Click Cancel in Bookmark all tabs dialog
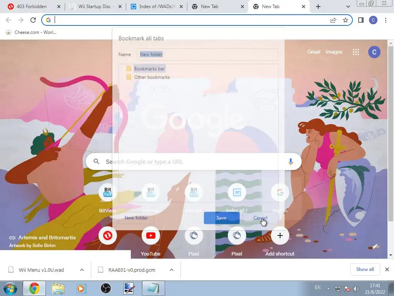The width and height of the screenshot is (394, 296). pos(260,218)
